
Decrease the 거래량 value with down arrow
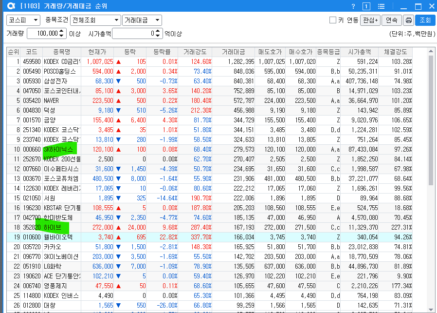[62, 36]
